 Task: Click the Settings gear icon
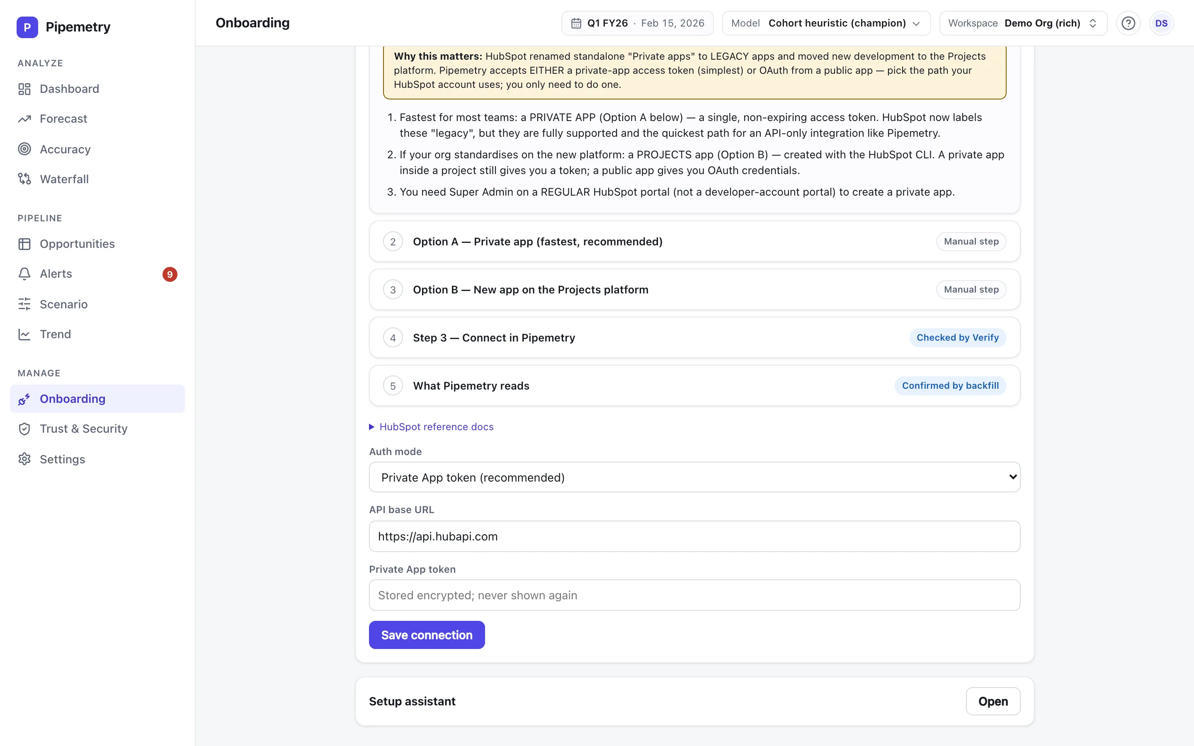click(x=24, y=459)
